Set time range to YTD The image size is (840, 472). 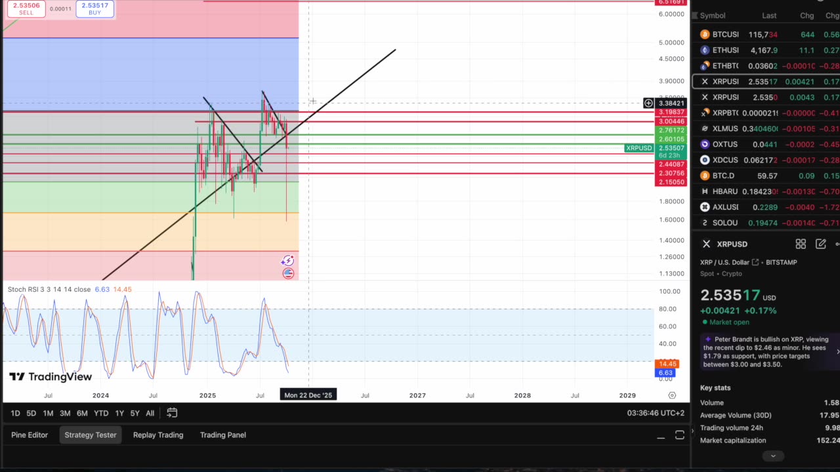pyautogui.click(x=101, y=413)
